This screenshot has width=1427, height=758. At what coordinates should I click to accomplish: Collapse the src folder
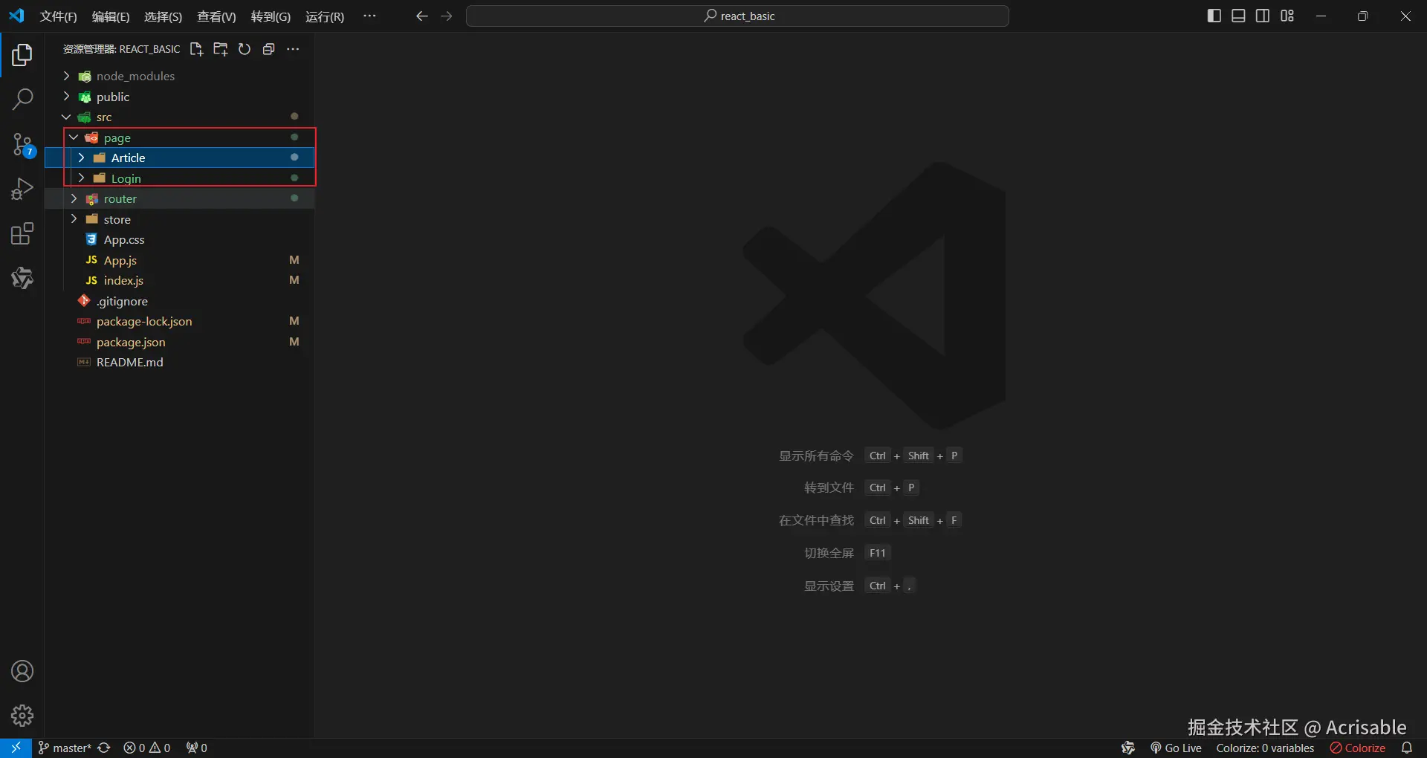tap(66, 117)
